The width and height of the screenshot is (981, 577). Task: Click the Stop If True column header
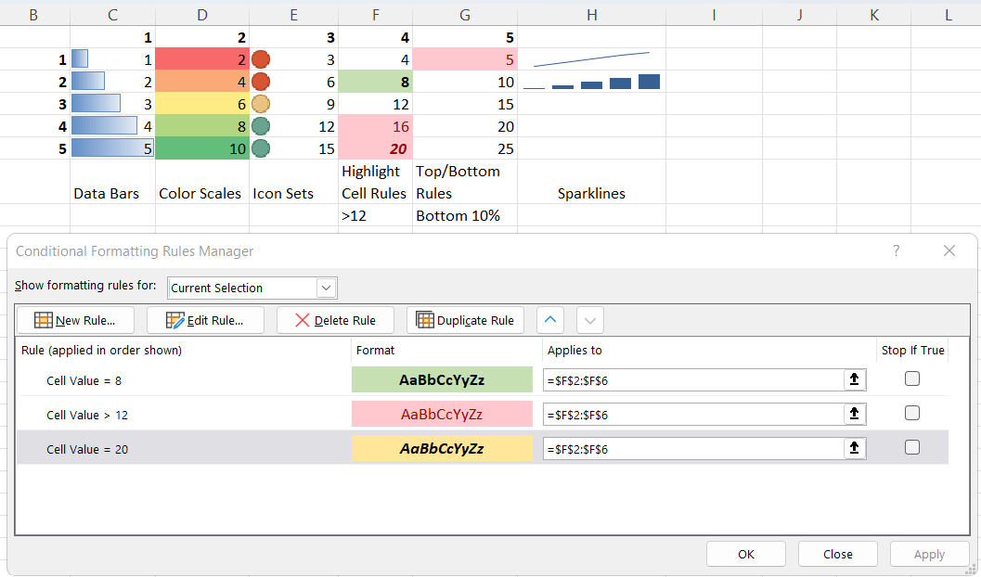click(913, 350)
